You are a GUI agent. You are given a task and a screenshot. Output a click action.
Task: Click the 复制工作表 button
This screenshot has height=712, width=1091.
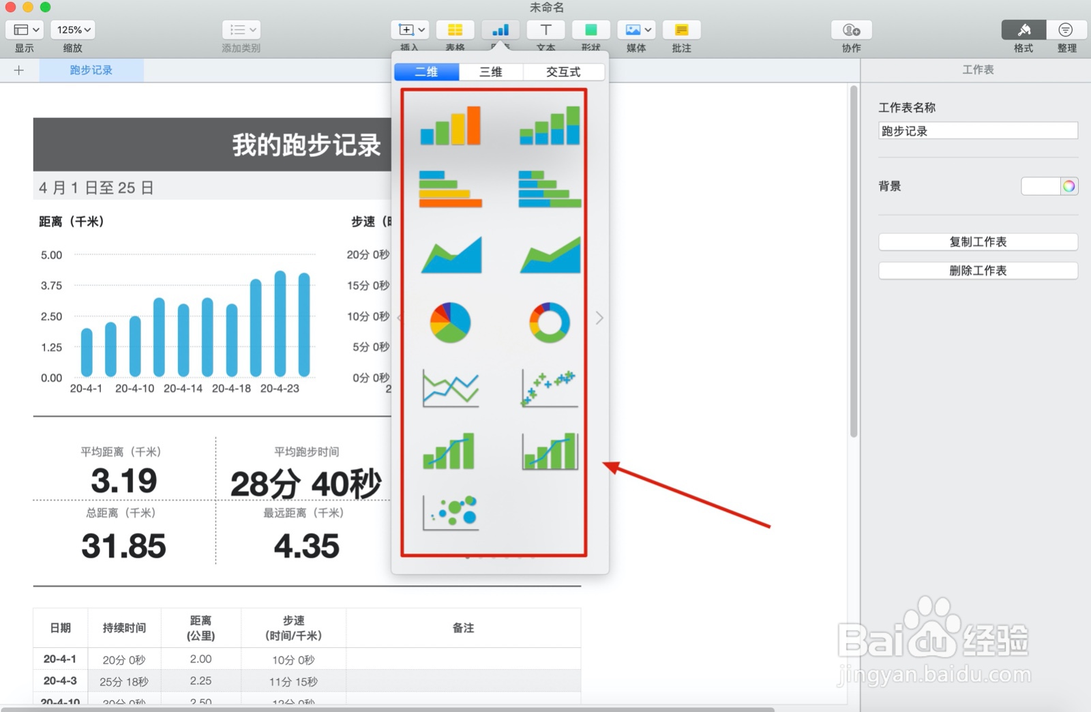click(978, 241)
